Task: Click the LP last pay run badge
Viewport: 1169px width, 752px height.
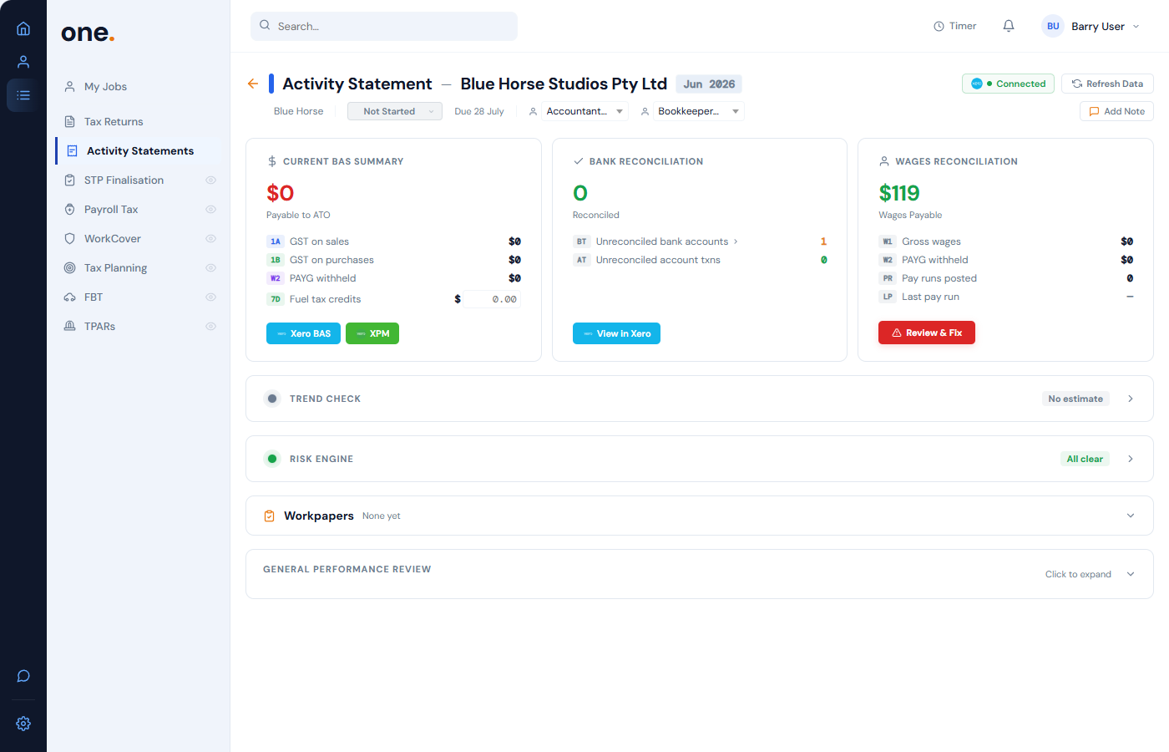Action: coord(888,297)
